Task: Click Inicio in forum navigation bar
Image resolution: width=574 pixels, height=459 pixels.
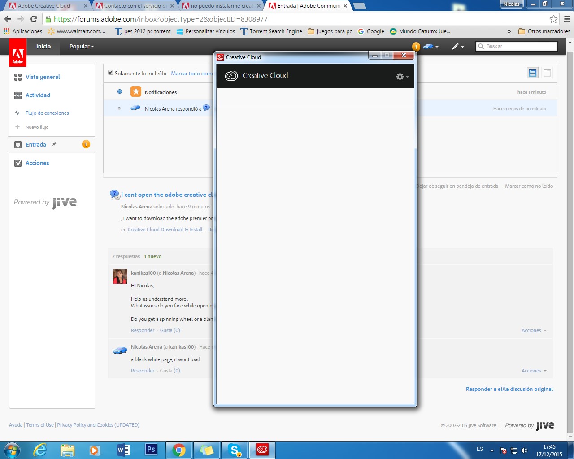Action: [43, 46]
